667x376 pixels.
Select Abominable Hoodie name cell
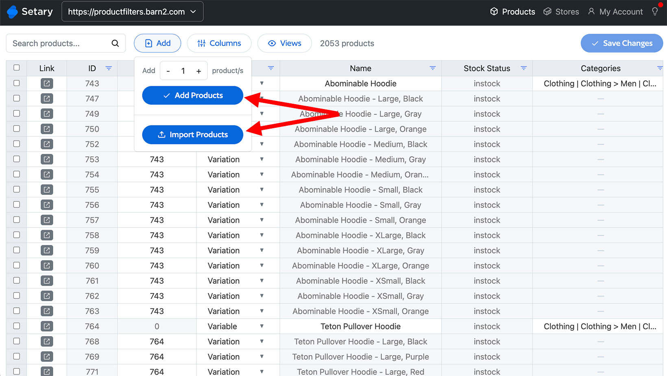click(x=361, y=83)
